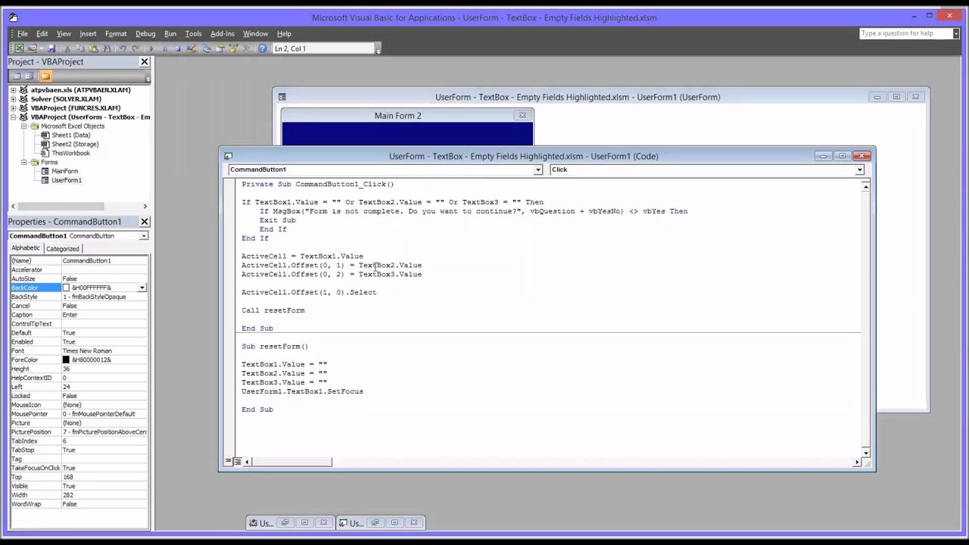
Task: Expand the atpvbaen.xls project node
Action: coord(13,90)
